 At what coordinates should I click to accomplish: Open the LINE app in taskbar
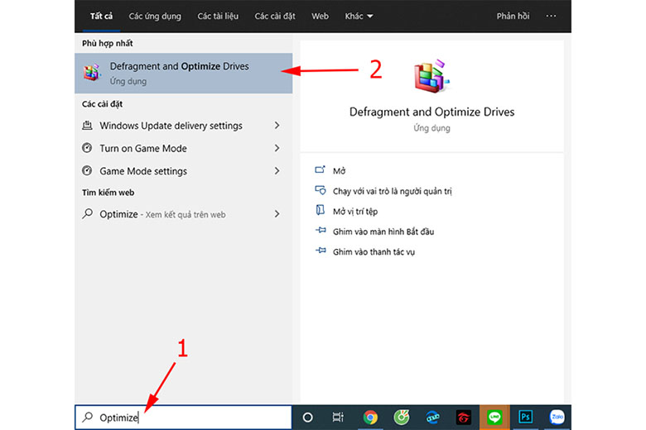pyautogui.click(x=496, y=418)
